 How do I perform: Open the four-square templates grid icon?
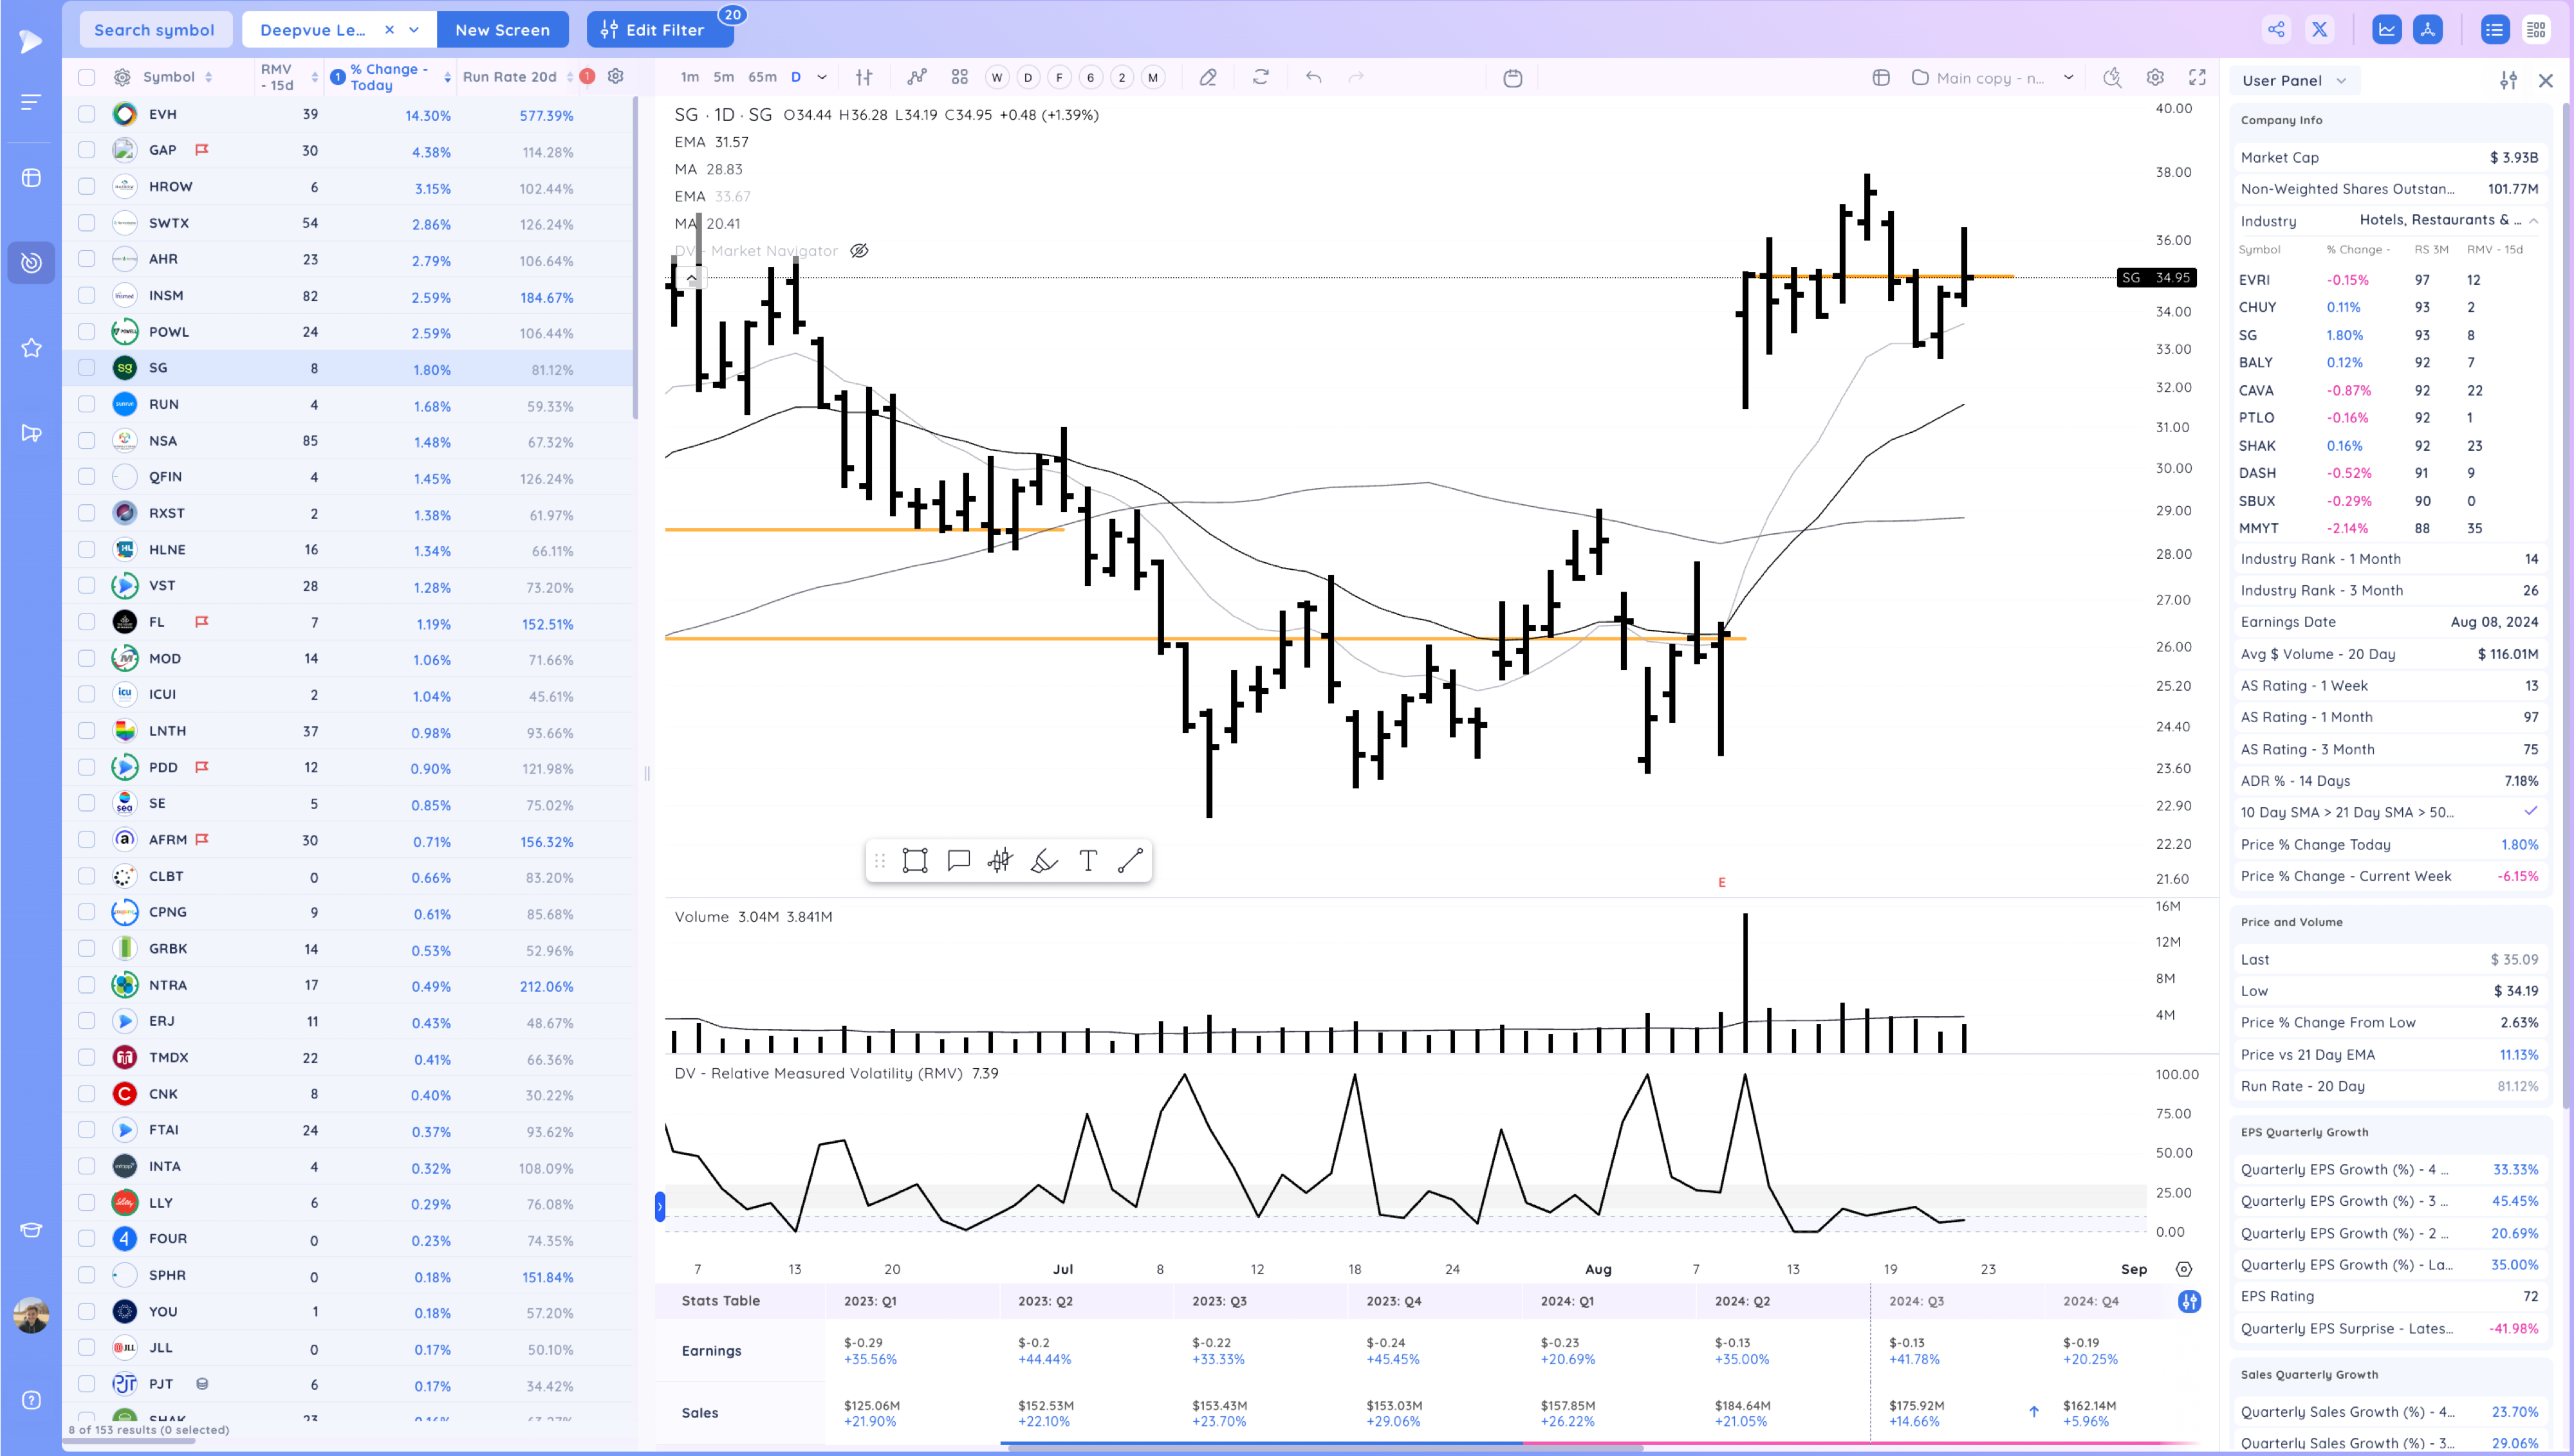[x=959, y=77]
